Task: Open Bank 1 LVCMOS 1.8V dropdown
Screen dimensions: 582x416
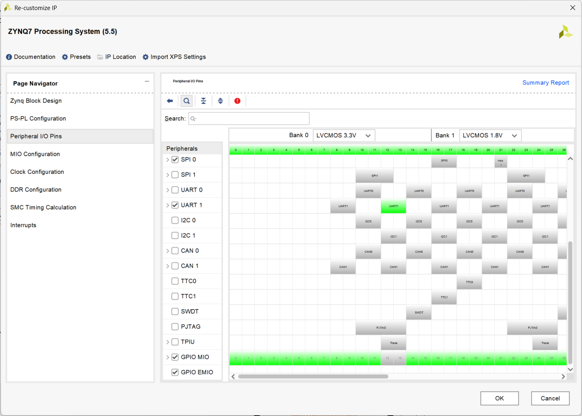Action: [490, 135]
